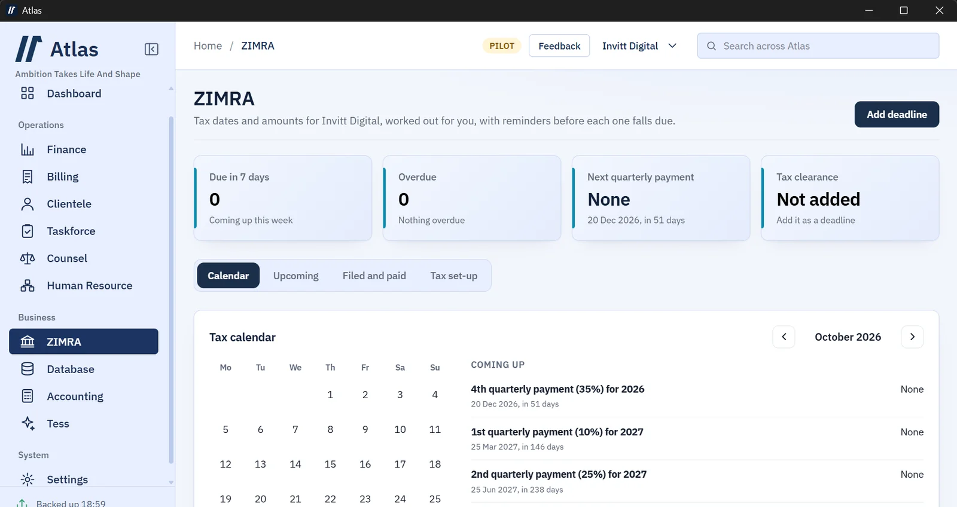Switch to the Calendar tab
Screen dimensions: 957x507
228,276
